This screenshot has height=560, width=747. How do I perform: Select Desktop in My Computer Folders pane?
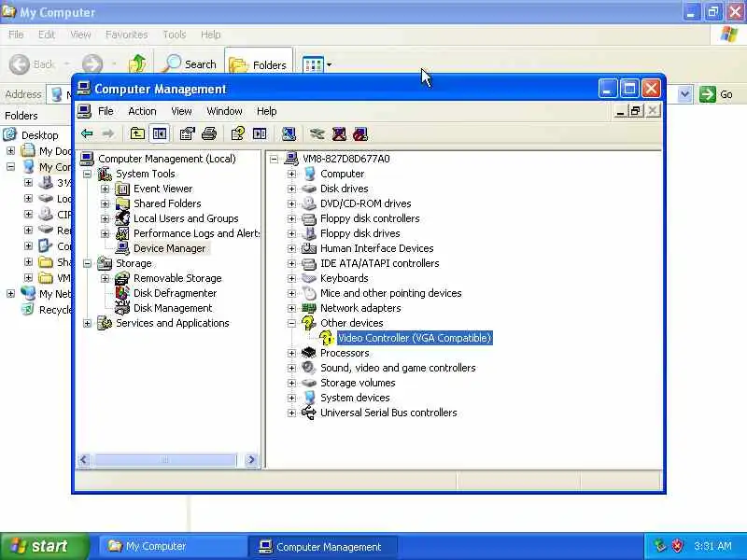[x=40, y=135]
